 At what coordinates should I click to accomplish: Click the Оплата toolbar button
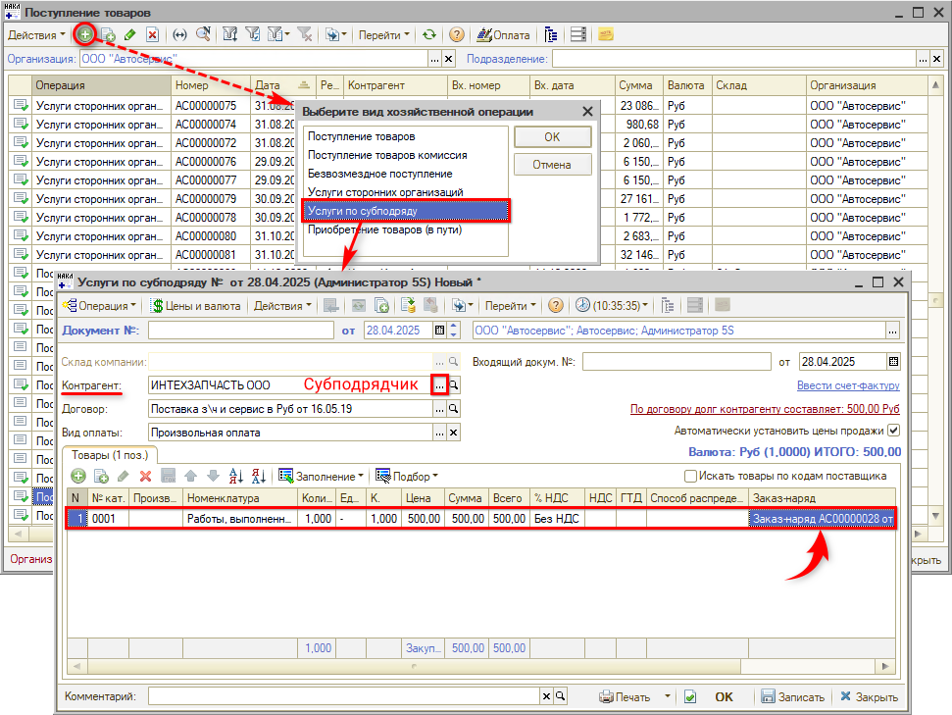point(503,34)
